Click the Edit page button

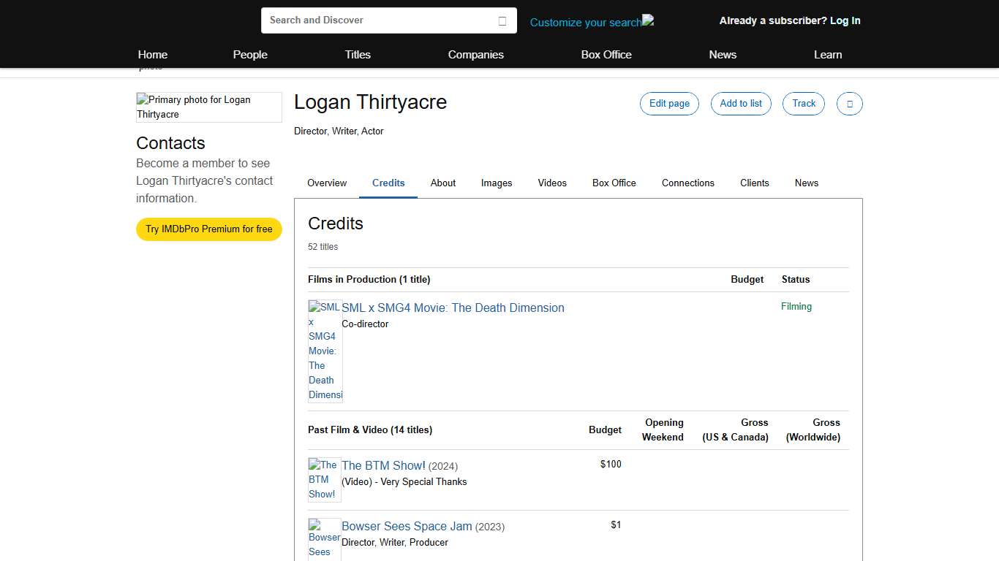tap(669, 104)
